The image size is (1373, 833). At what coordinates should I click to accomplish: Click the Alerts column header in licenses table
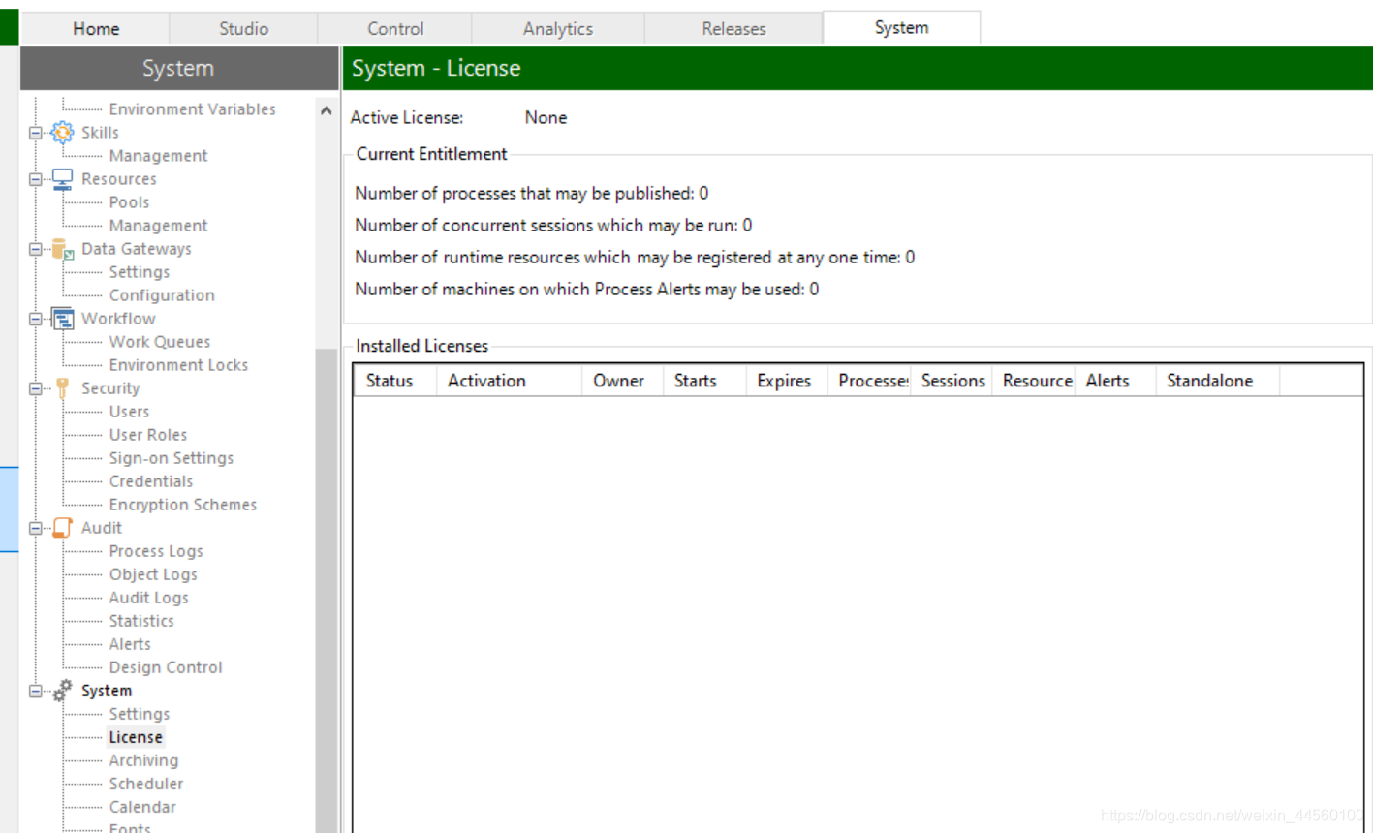[x=1115, y=381]
